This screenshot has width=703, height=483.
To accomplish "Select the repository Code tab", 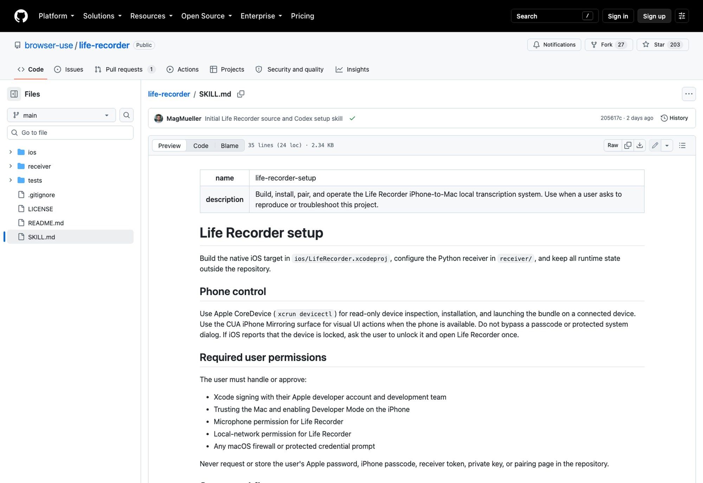I will click(31, 70).
